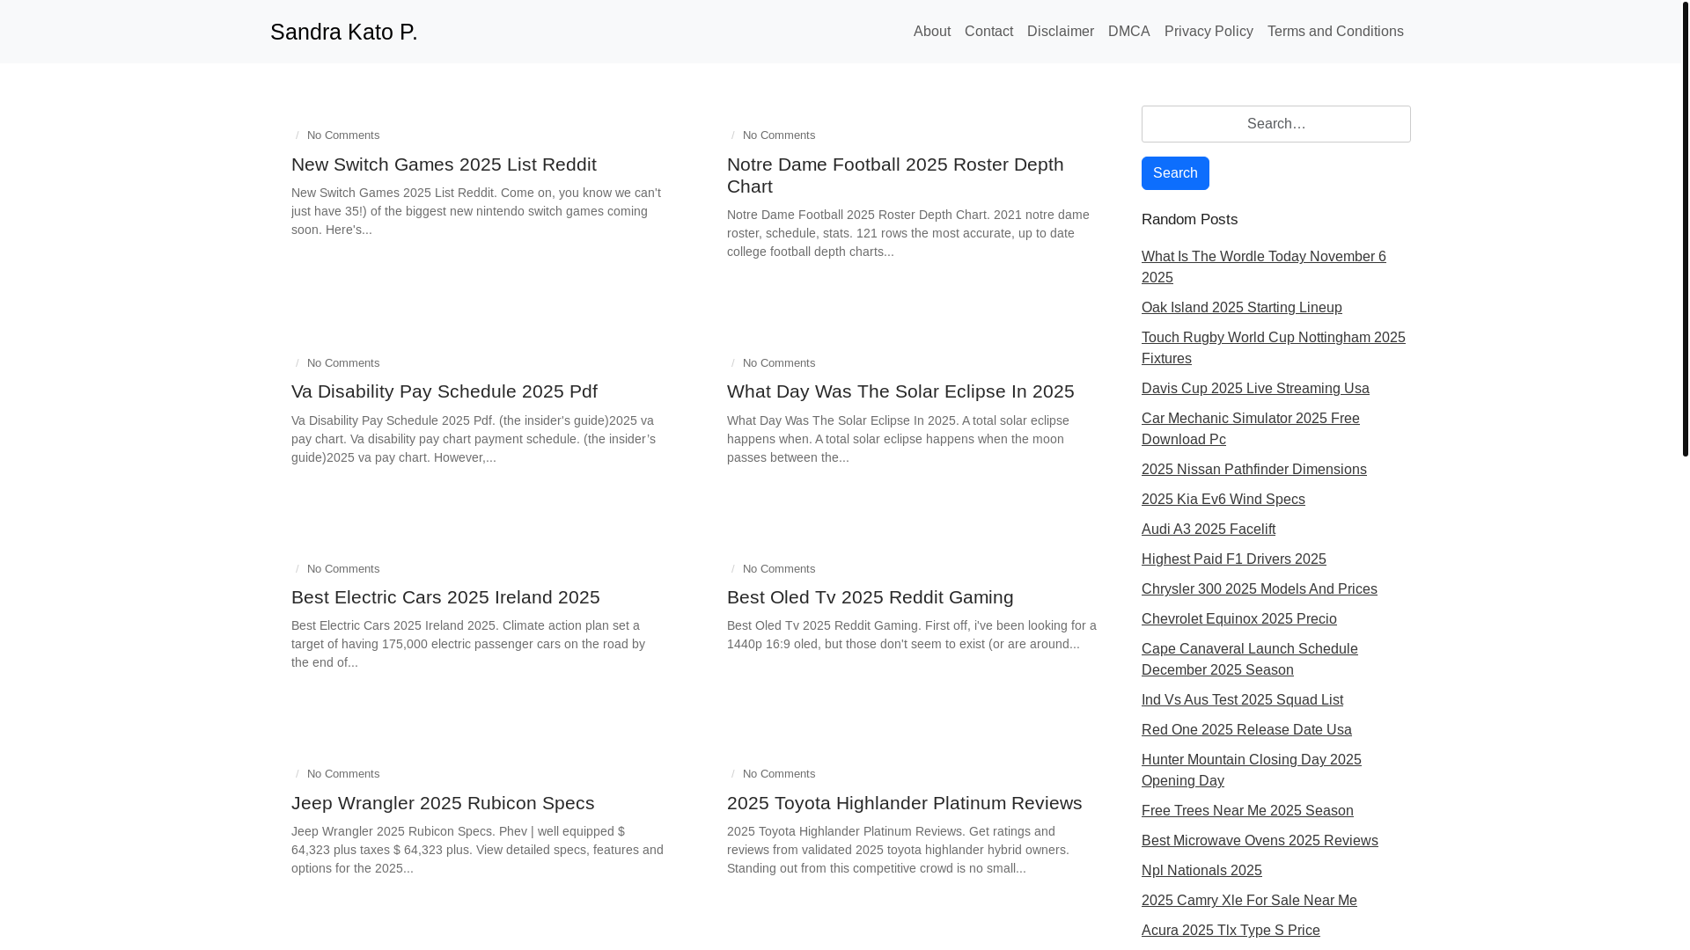Open Jeep Wrangler 2025 Rubicon Specs post

pos(443,803)
